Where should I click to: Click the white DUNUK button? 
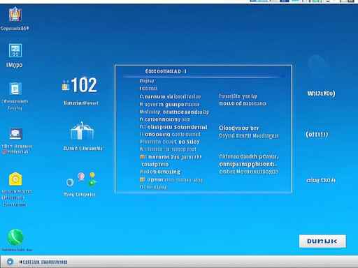[322, 241]
